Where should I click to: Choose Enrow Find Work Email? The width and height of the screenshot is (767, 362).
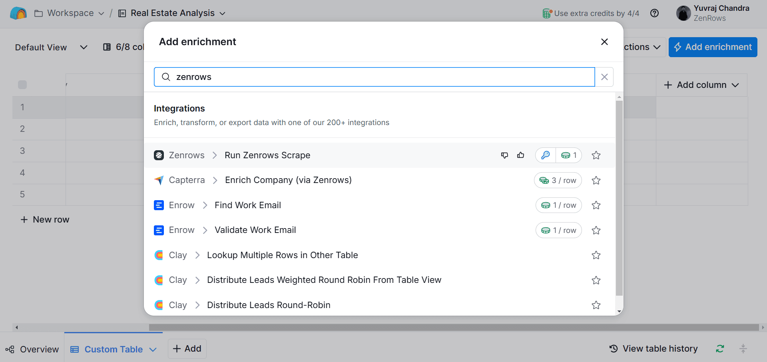click(248, 205)
